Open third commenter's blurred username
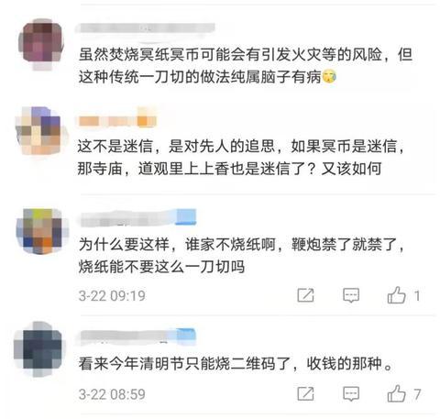The width and height of the screenshot is (440, 419). click(x=128, y=218)
